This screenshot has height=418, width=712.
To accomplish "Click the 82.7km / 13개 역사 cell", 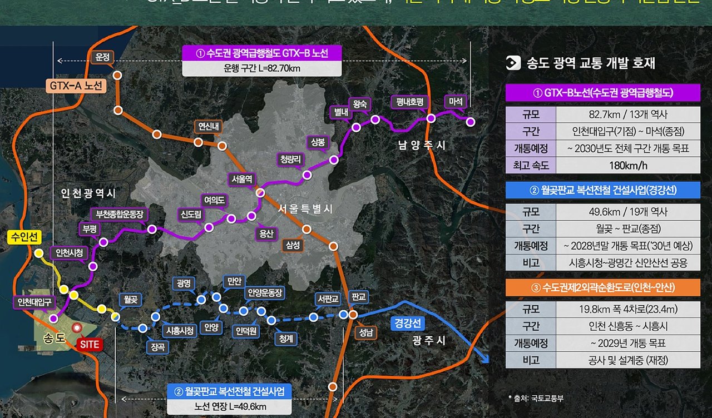I will point(628,115).
